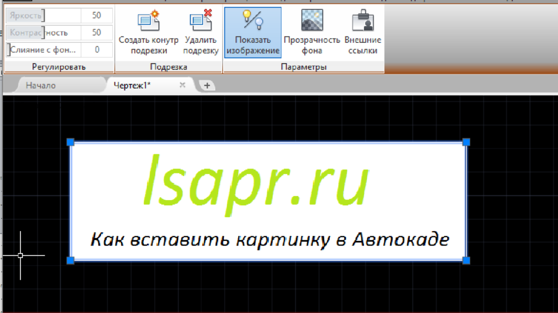Click the Удалить подрезку icon
The height and width of the screenshot is (313, 558).
200,22
